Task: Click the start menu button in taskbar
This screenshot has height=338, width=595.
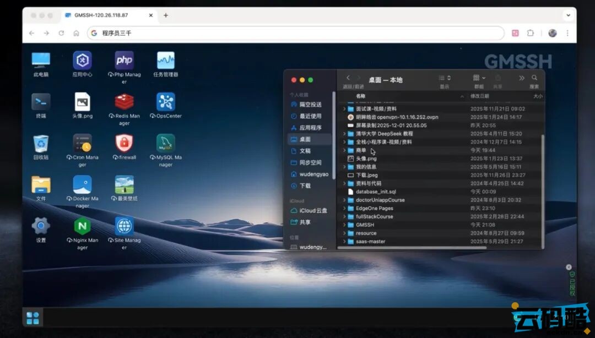Action: (33, 318)
